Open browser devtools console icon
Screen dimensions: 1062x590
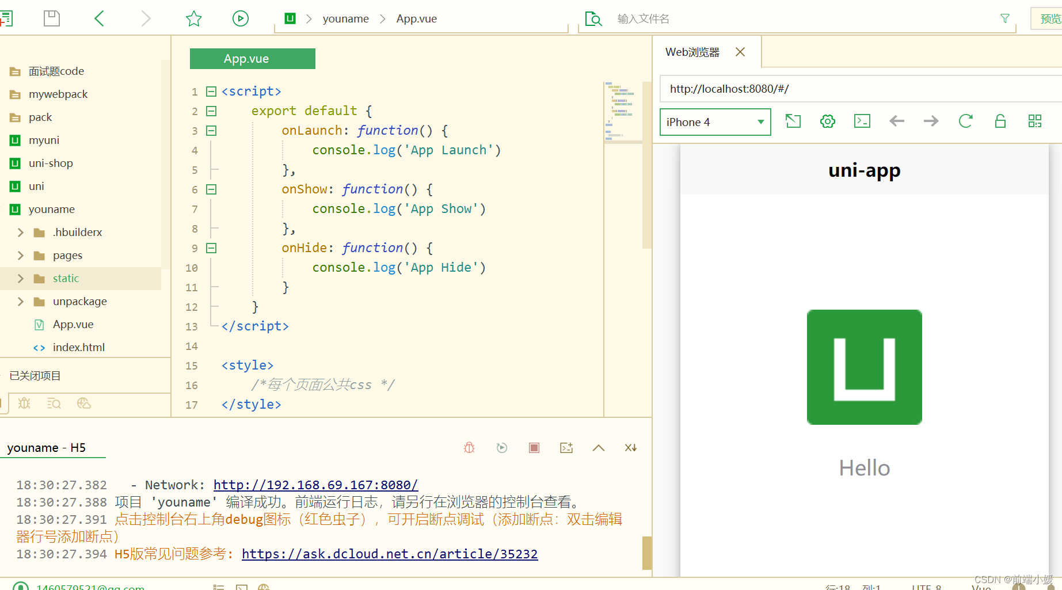tap(862, 121)
